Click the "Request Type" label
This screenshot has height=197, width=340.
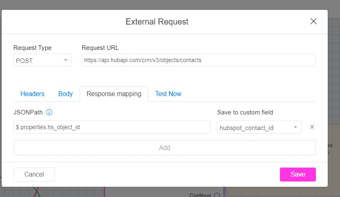tap(33, 48)
